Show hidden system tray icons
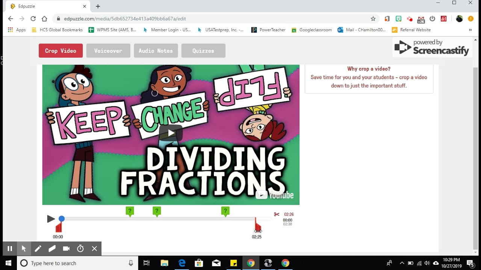The image size is (481, 270). [x=402, y=263]
